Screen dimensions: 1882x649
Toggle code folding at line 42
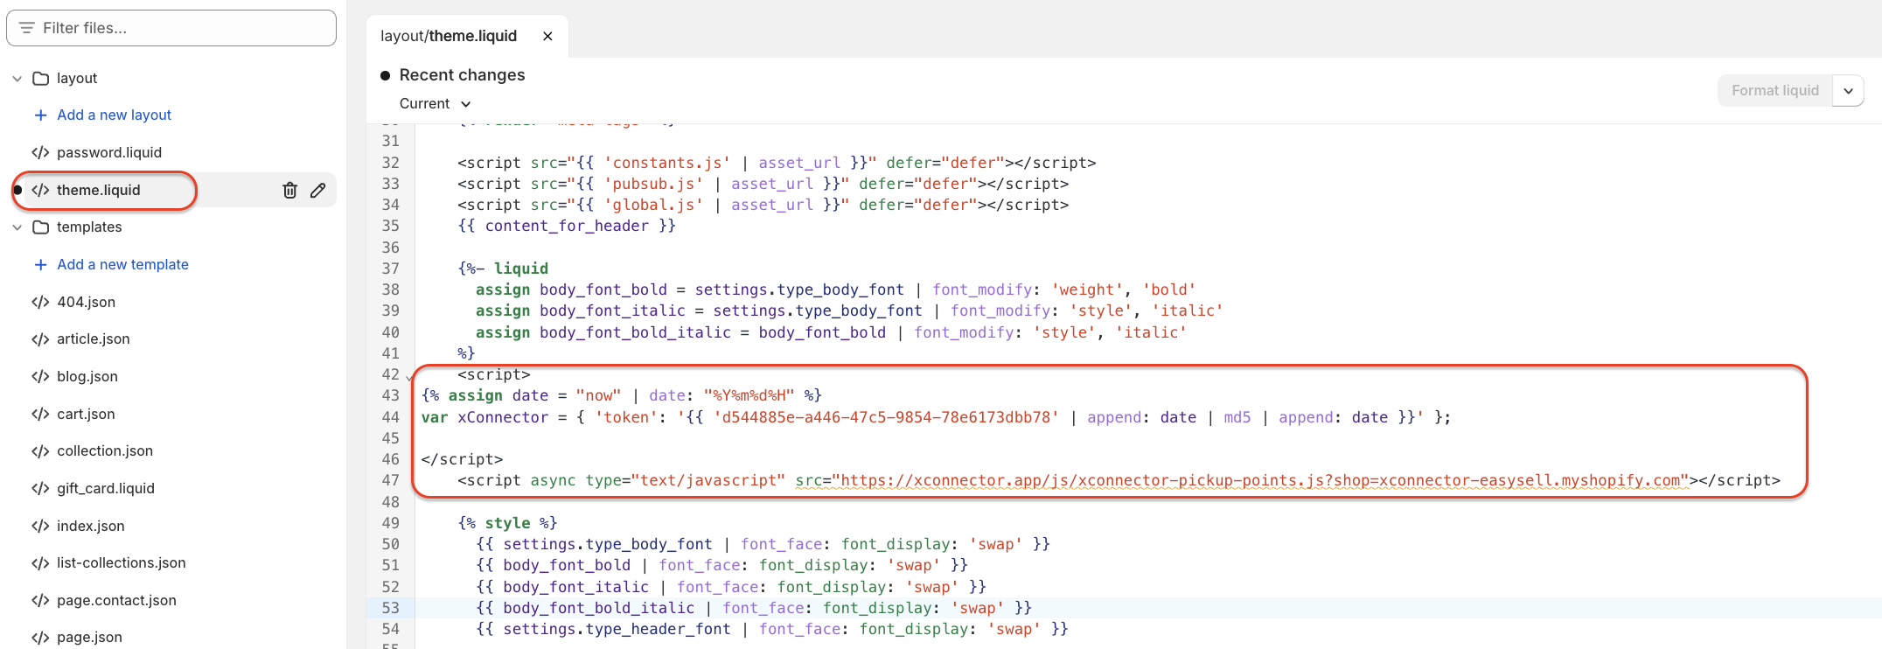tap(409, 378)
